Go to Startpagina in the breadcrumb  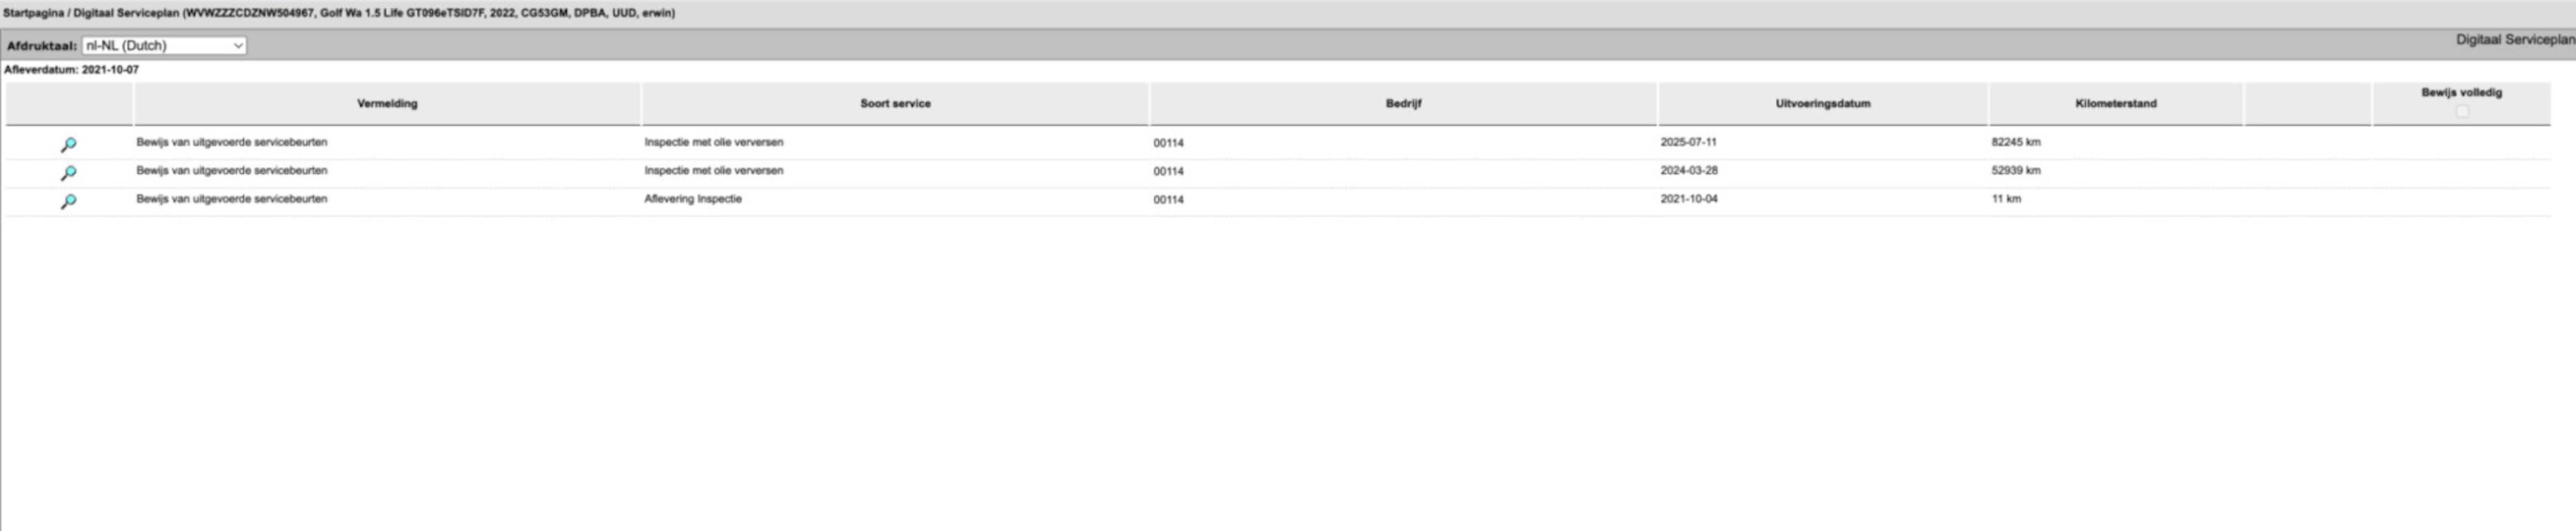click(x=33, y=13)
